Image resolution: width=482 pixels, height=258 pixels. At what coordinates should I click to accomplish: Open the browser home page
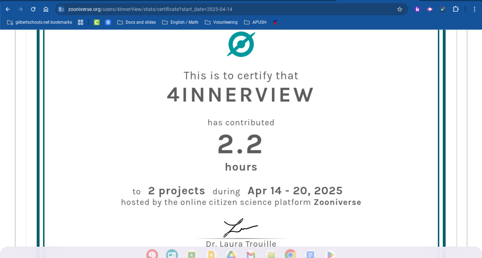point(46,9)
